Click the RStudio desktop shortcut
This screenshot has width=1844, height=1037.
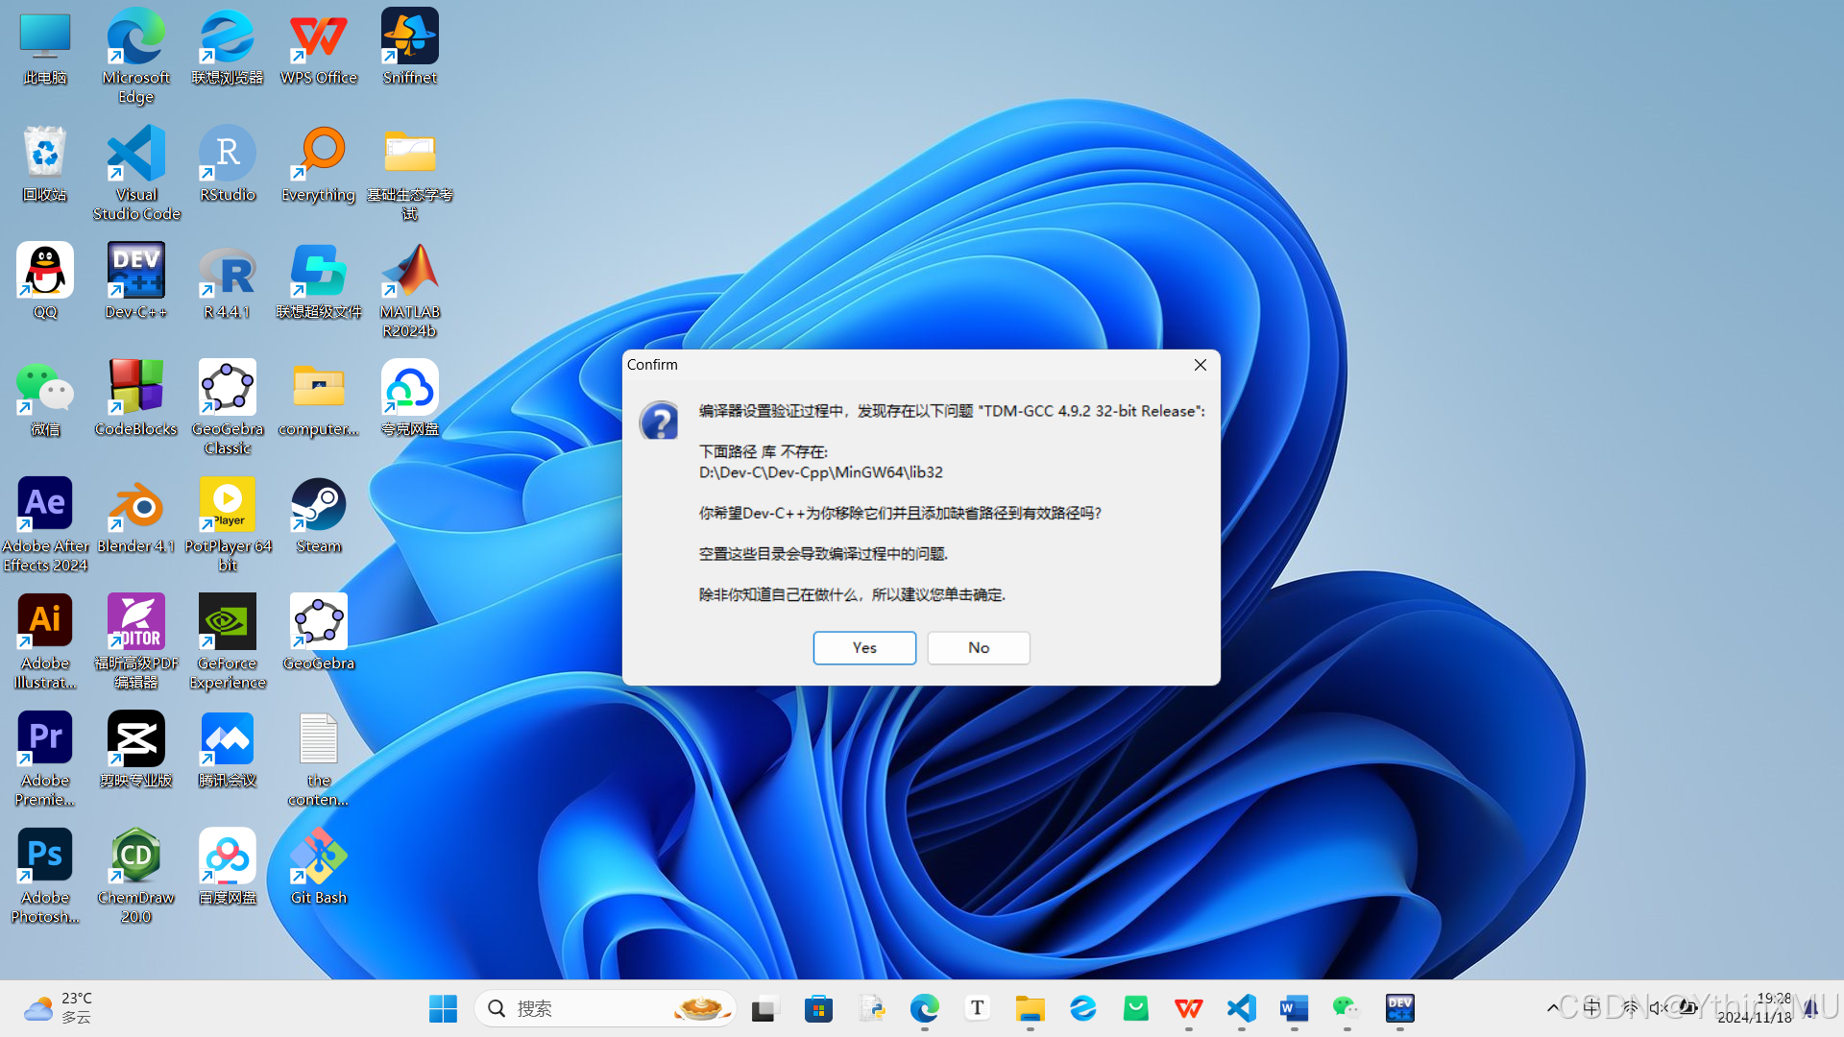(x=228, y=156)
